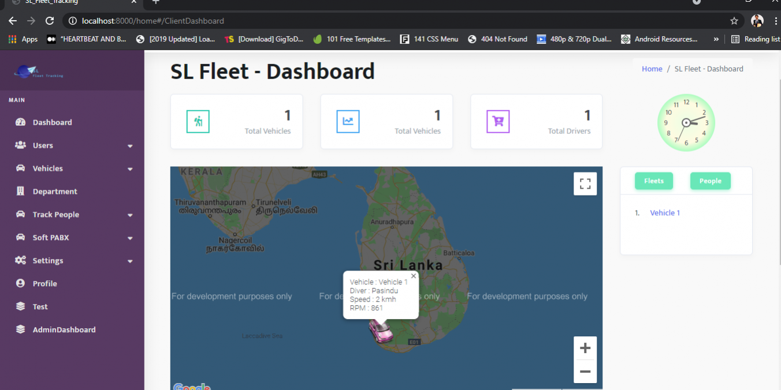Select the Users icon in sidebar

click(20, 145)
